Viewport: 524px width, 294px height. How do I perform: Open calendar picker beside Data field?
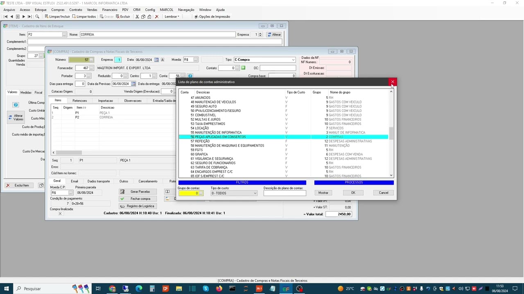[156, 60]
